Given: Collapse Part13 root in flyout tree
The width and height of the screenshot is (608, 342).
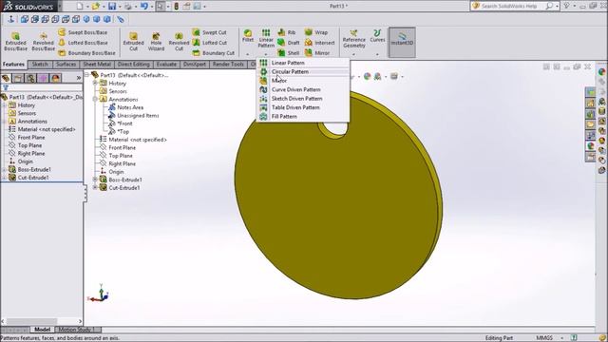Looking at the screenshot, I should point(87,75).
